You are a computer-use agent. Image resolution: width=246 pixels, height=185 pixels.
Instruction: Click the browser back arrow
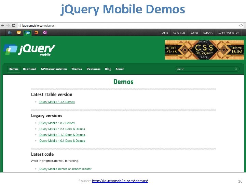3,25
